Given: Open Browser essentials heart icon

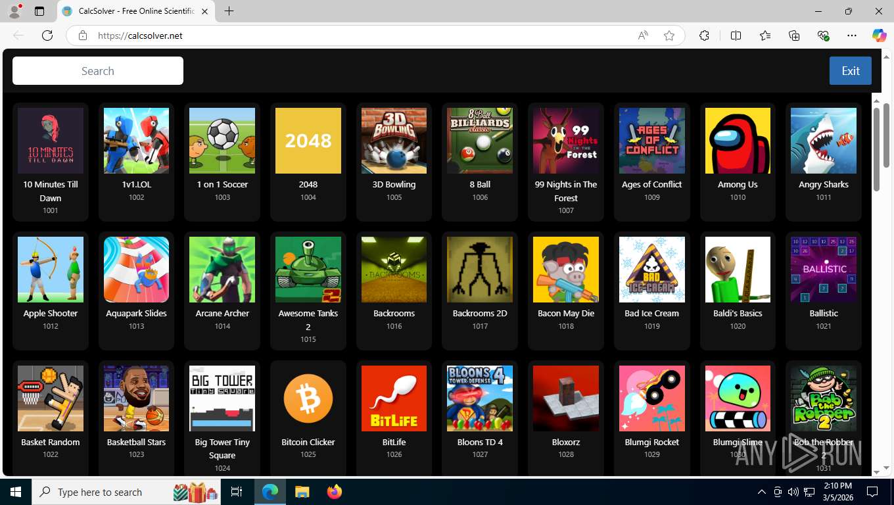Looking at the screenshot, I should [x=823, y=36].
